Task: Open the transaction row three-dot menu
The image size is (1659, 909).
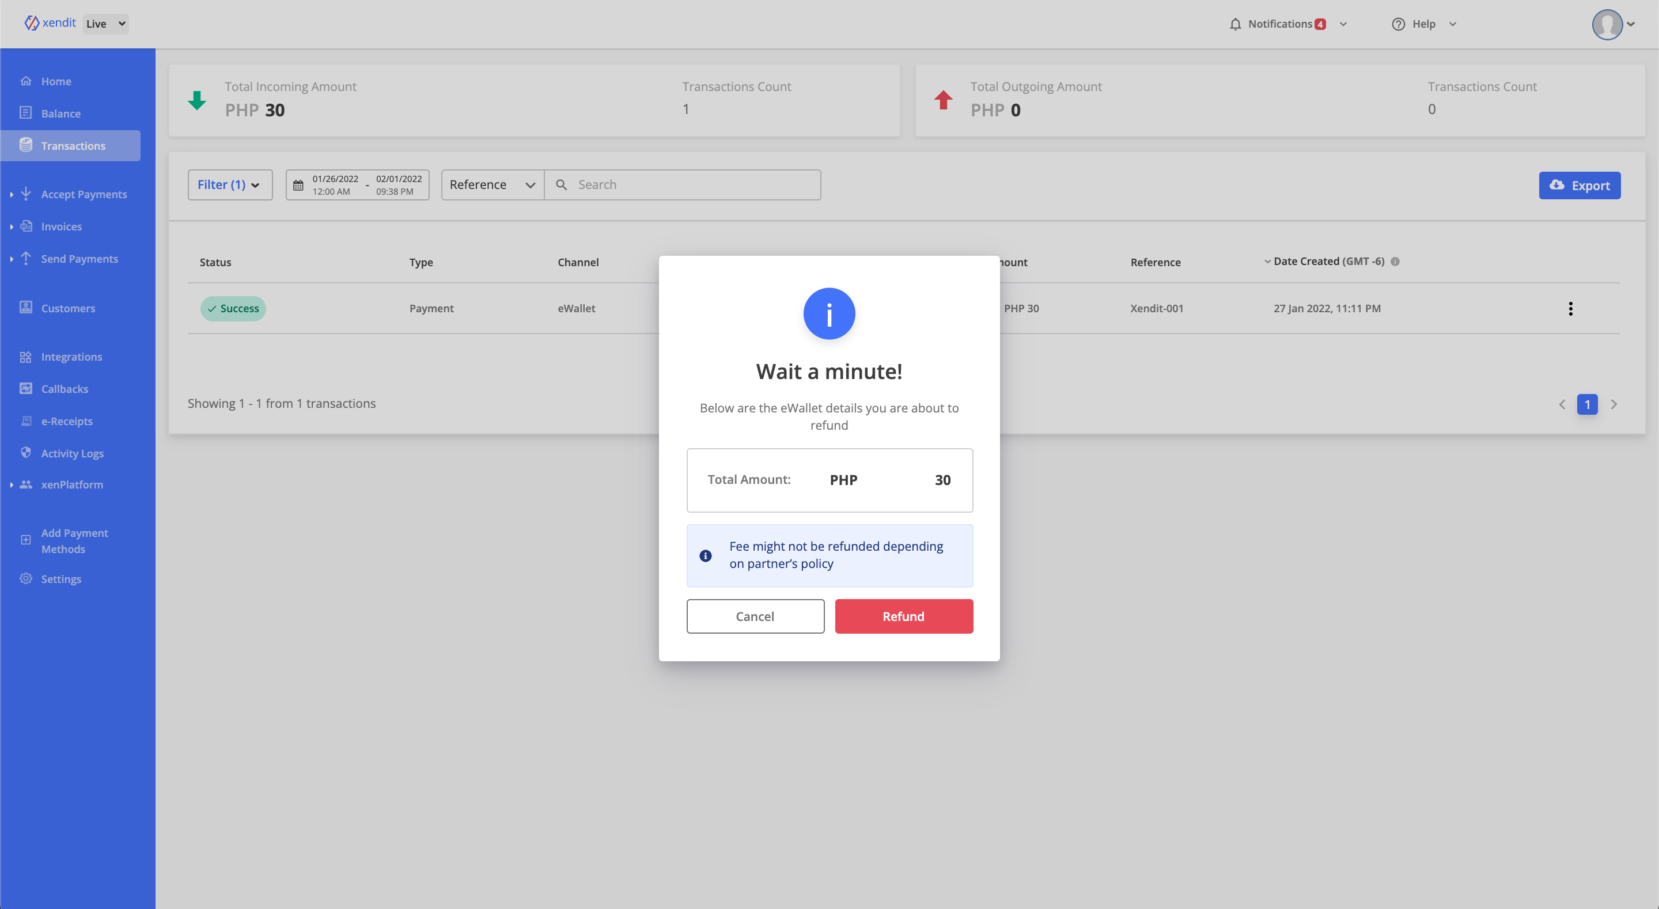Action: 1571,308
